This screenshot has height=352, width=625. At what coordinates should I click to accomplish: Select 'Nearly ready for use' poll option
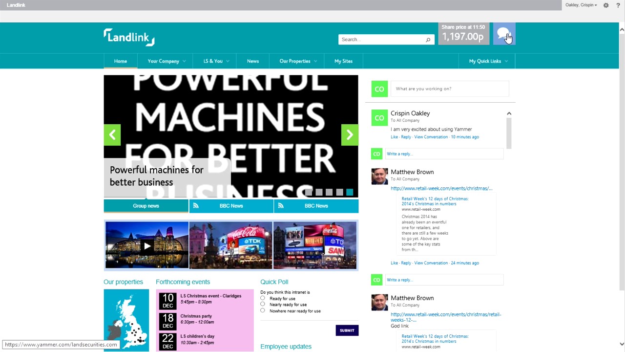263,304
